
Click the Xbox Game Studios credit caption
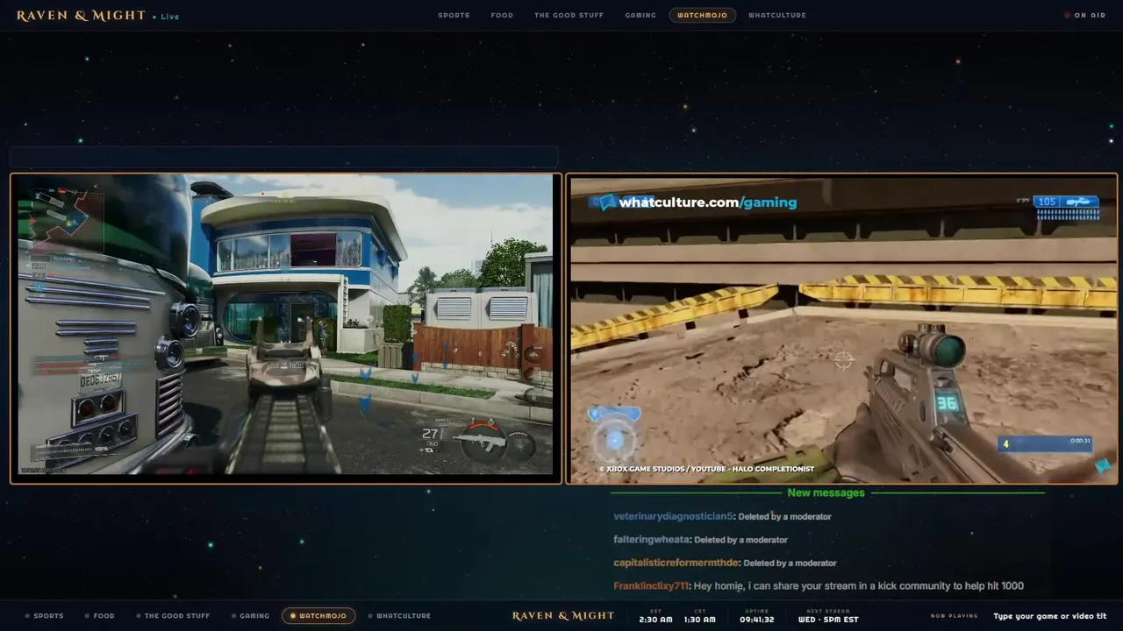(706, 469)
